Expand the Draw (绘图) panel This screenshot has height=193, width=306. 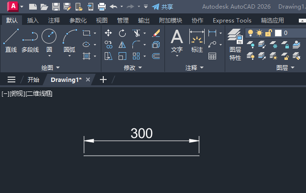click(x=50, y=68)
